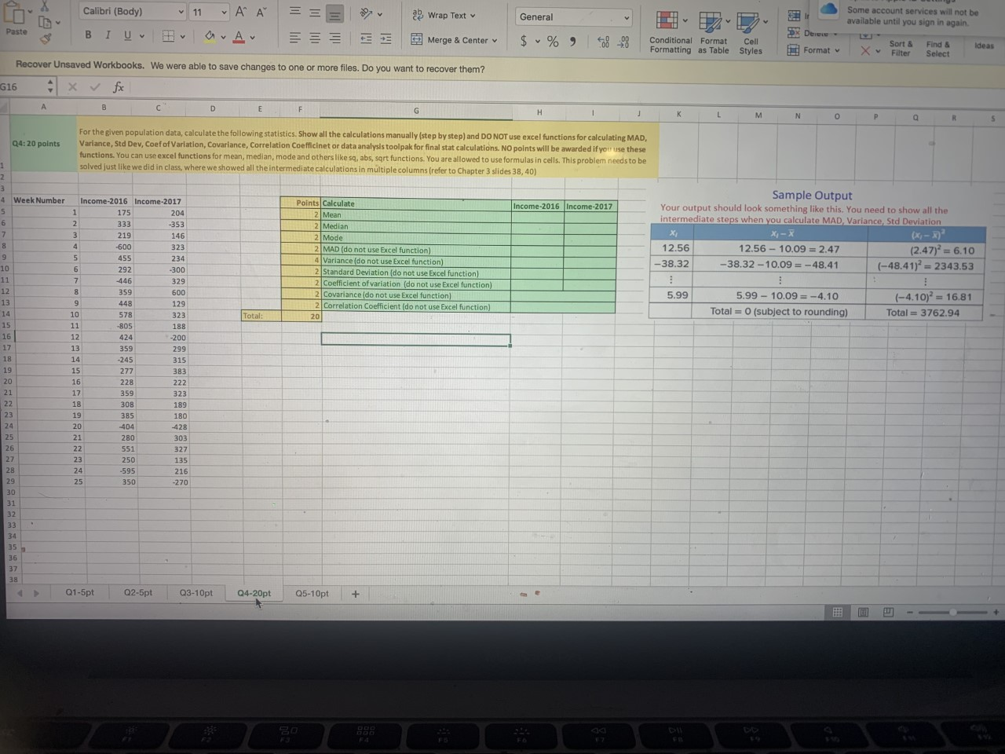This screenshot has width=1005, height=754.
Task: Expand the General number format dropdown
Action: click(626, 16)
